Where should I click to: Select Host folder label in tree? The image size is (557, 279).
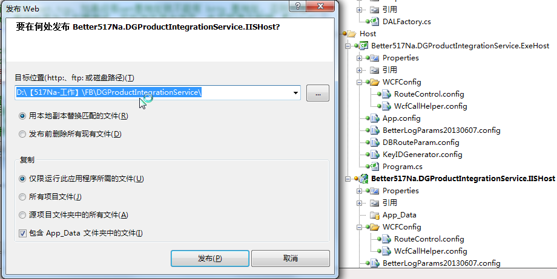367,34
